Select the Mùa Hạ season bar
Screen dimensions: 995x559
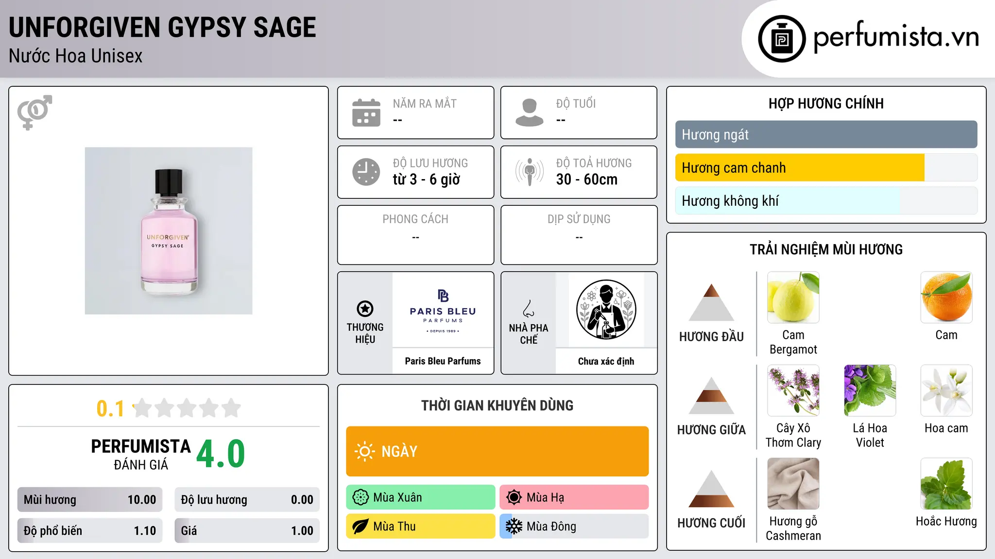tap(574, 497)
